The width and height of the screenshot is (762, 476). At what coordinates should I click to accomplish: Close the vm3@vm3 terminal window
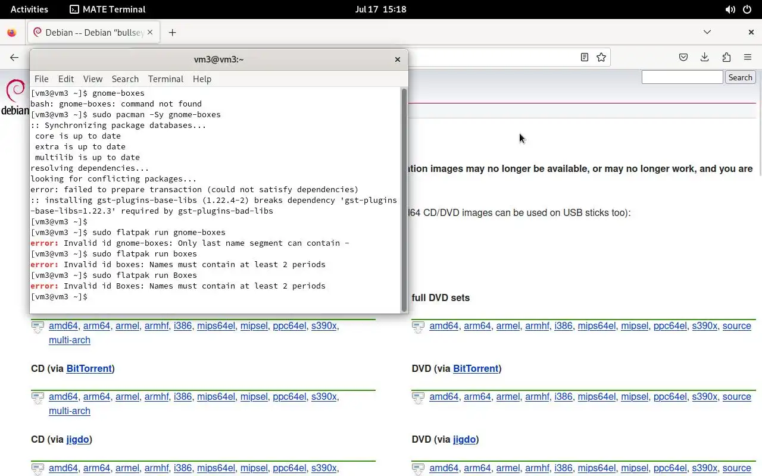coord(398,59)
